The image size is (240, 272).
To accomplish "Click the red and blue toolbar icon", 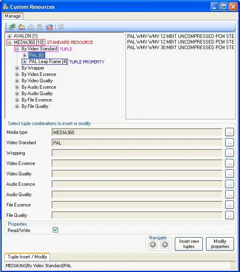I will (x=49, y=27).
